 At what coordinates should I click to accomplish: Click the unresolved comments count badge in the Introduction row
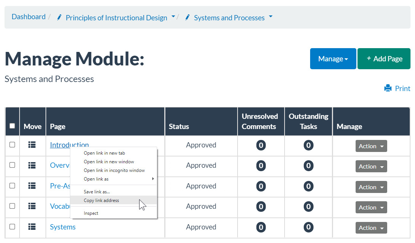tap(261, 145)
